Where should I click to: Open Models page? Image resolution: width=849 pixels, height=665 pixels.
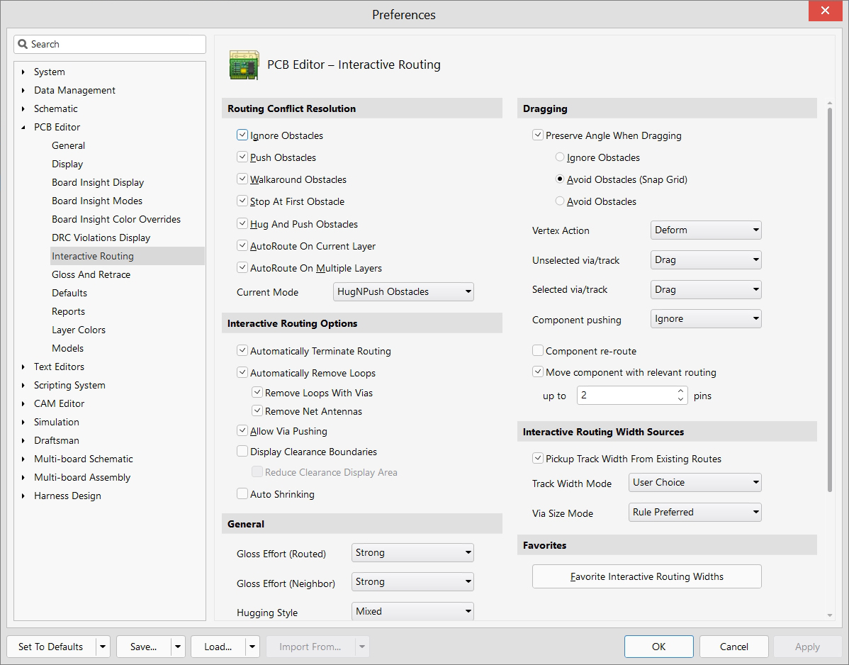point(68,347)
